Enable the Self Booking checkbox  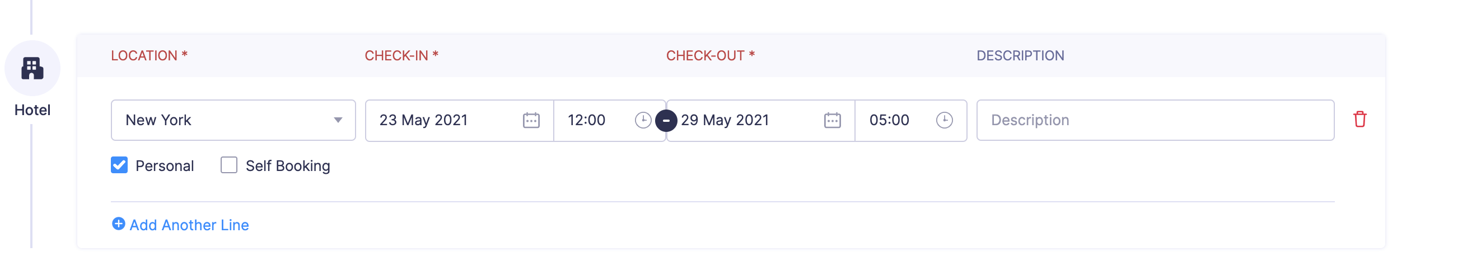pos(229,165)
